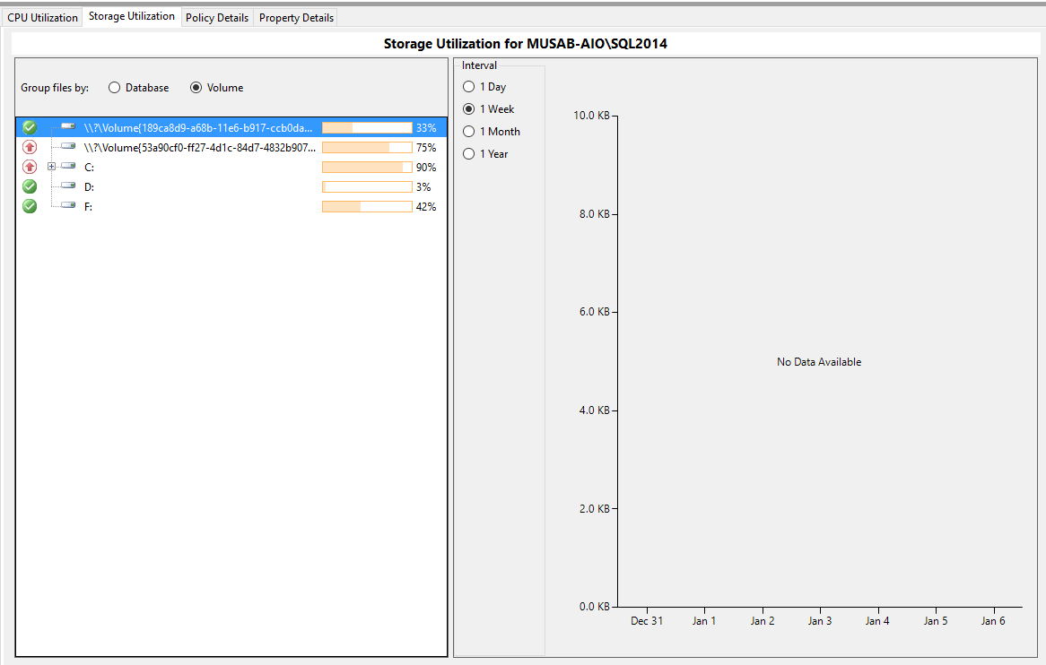Image resolution: width=1046 pixels, height=665 pixels.
Task: Click the 'Storage Utilization for MUSAB-AIO\SQL2014' title
Action: 526,43
